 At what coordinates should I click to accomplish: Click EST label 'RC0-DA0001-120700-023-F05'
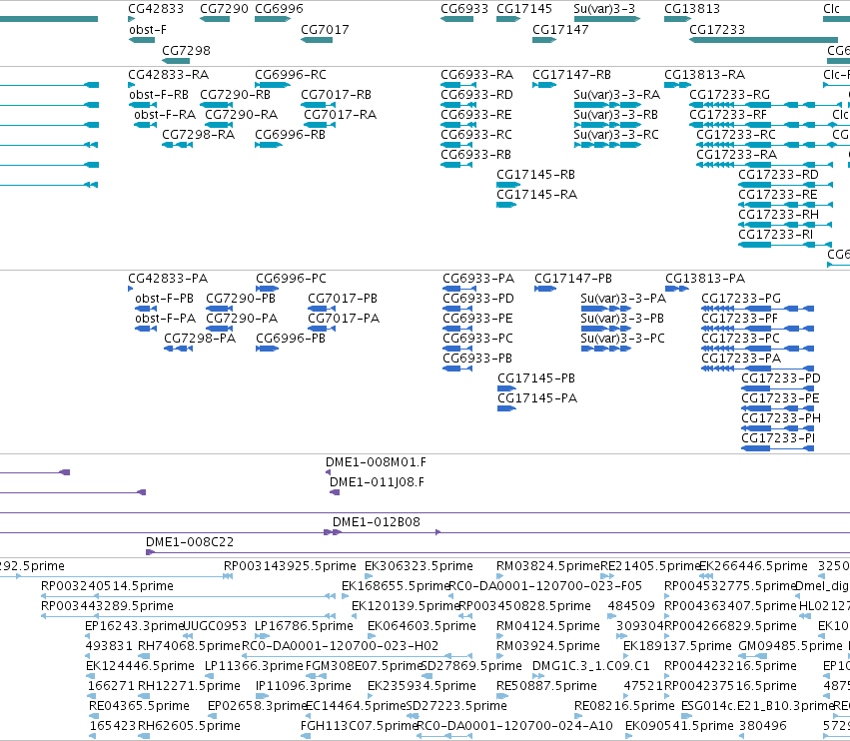coord(545,586)
